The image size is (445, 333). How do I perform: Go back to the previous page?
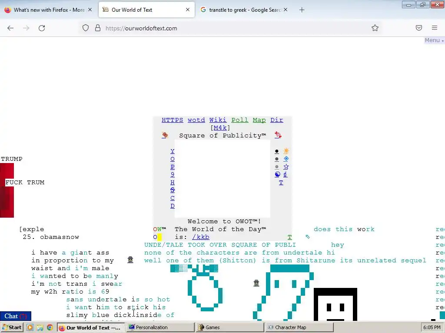[x=10, y=28]
